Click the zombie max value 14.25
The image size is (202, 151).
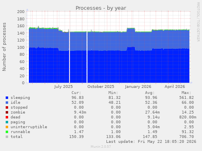188,112
